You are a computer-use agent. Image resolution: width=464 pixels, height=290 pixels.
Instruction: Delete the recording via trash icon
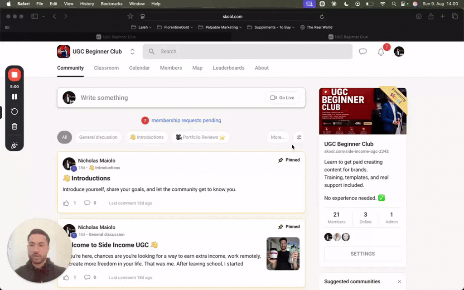click(14, 126)
